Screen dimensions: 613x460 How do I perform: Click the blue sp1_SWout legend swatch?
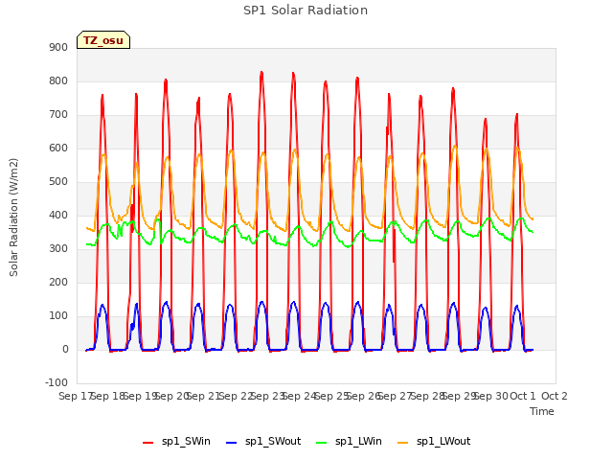232,443
